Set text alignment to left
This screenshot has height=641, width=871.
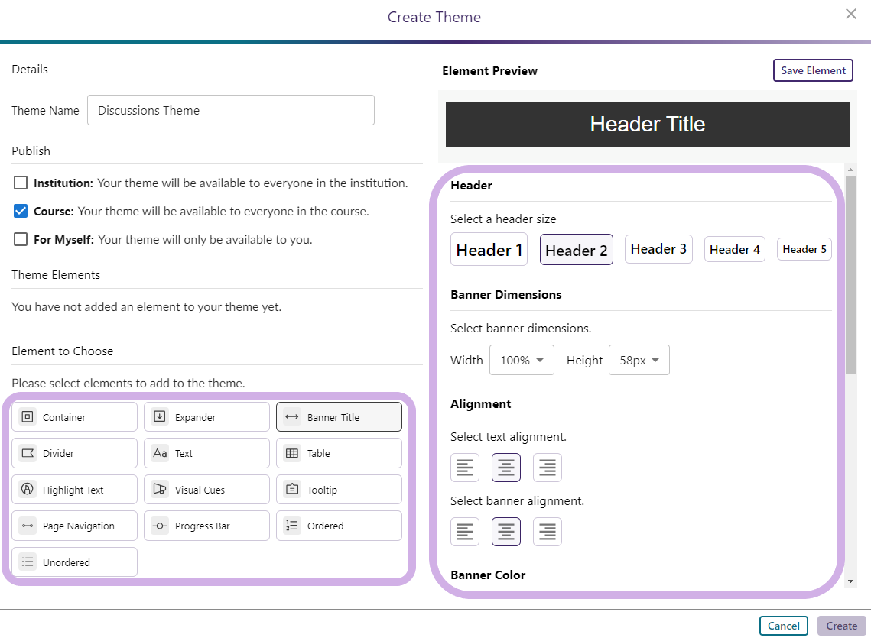click(x=465, y=468)
